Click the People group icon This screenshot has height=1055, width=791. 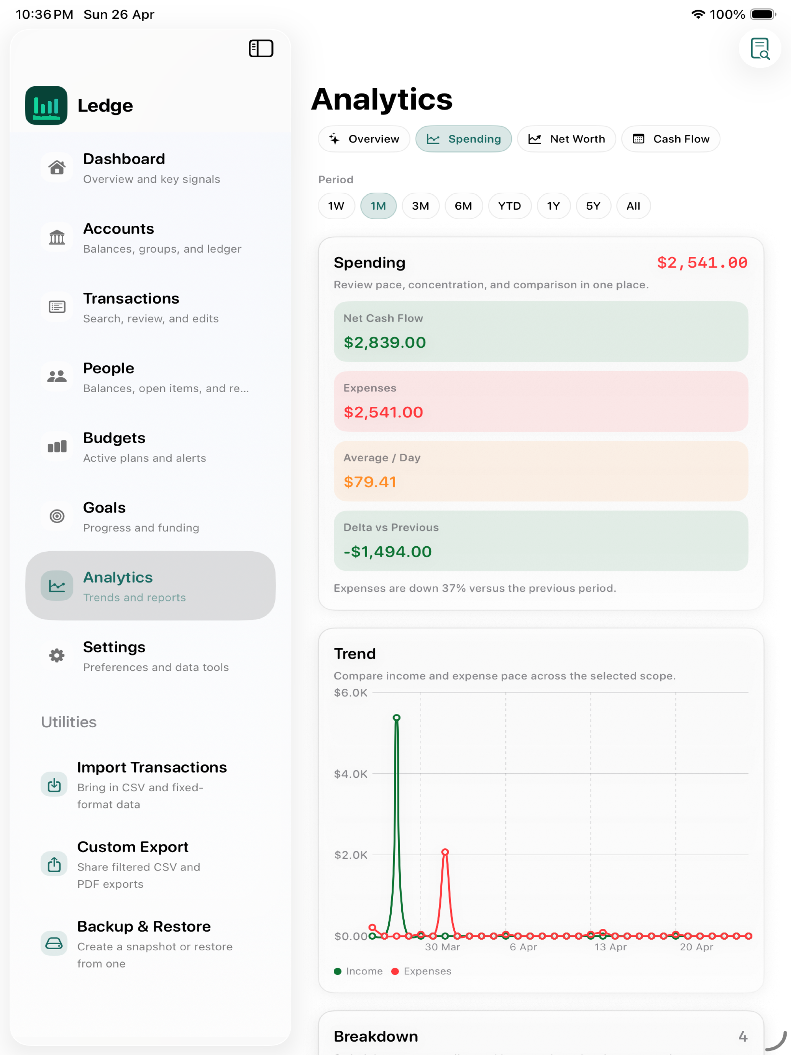click(x=57, y=376)
